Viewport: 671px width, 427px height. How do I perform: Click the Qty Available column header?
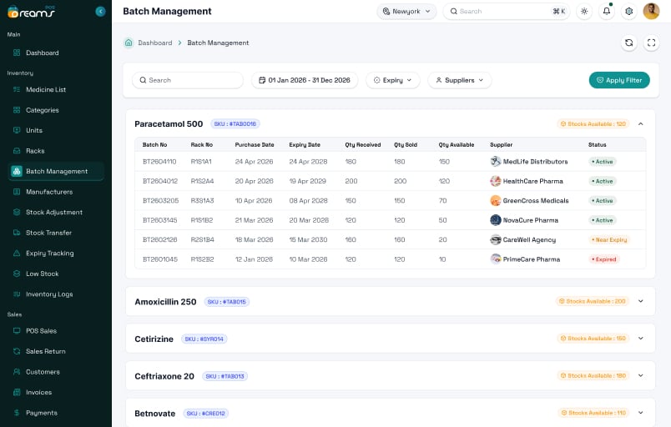(x=457, y=145)
